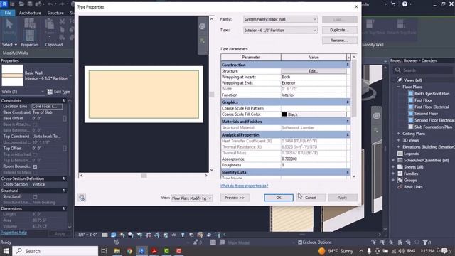
Task: Click the navigation wheel icon in preview
Action: click(202, 27)
